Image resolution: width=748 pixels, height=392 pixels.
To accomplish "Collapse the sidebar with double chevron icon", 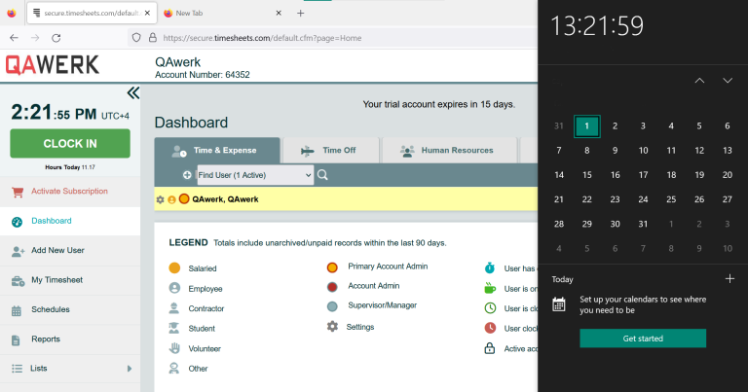I will coord(133,92).
